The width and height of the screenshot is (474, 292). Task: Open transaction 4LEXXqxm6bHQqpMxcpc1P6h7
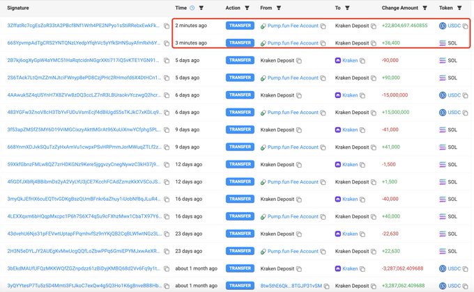click(x=84, y=216)
